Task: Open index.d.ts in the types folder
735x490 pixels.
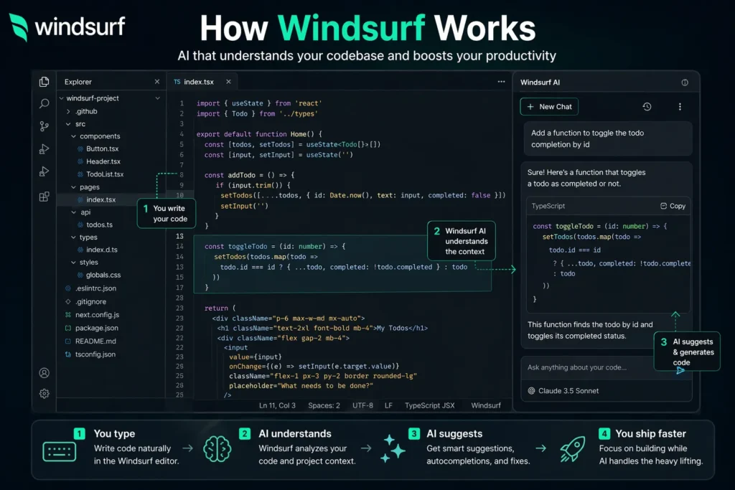Action: 102,250
